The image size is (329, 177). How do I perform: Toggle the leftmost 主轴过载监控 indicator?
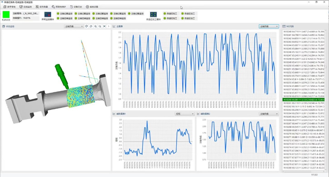coord(65,14)
